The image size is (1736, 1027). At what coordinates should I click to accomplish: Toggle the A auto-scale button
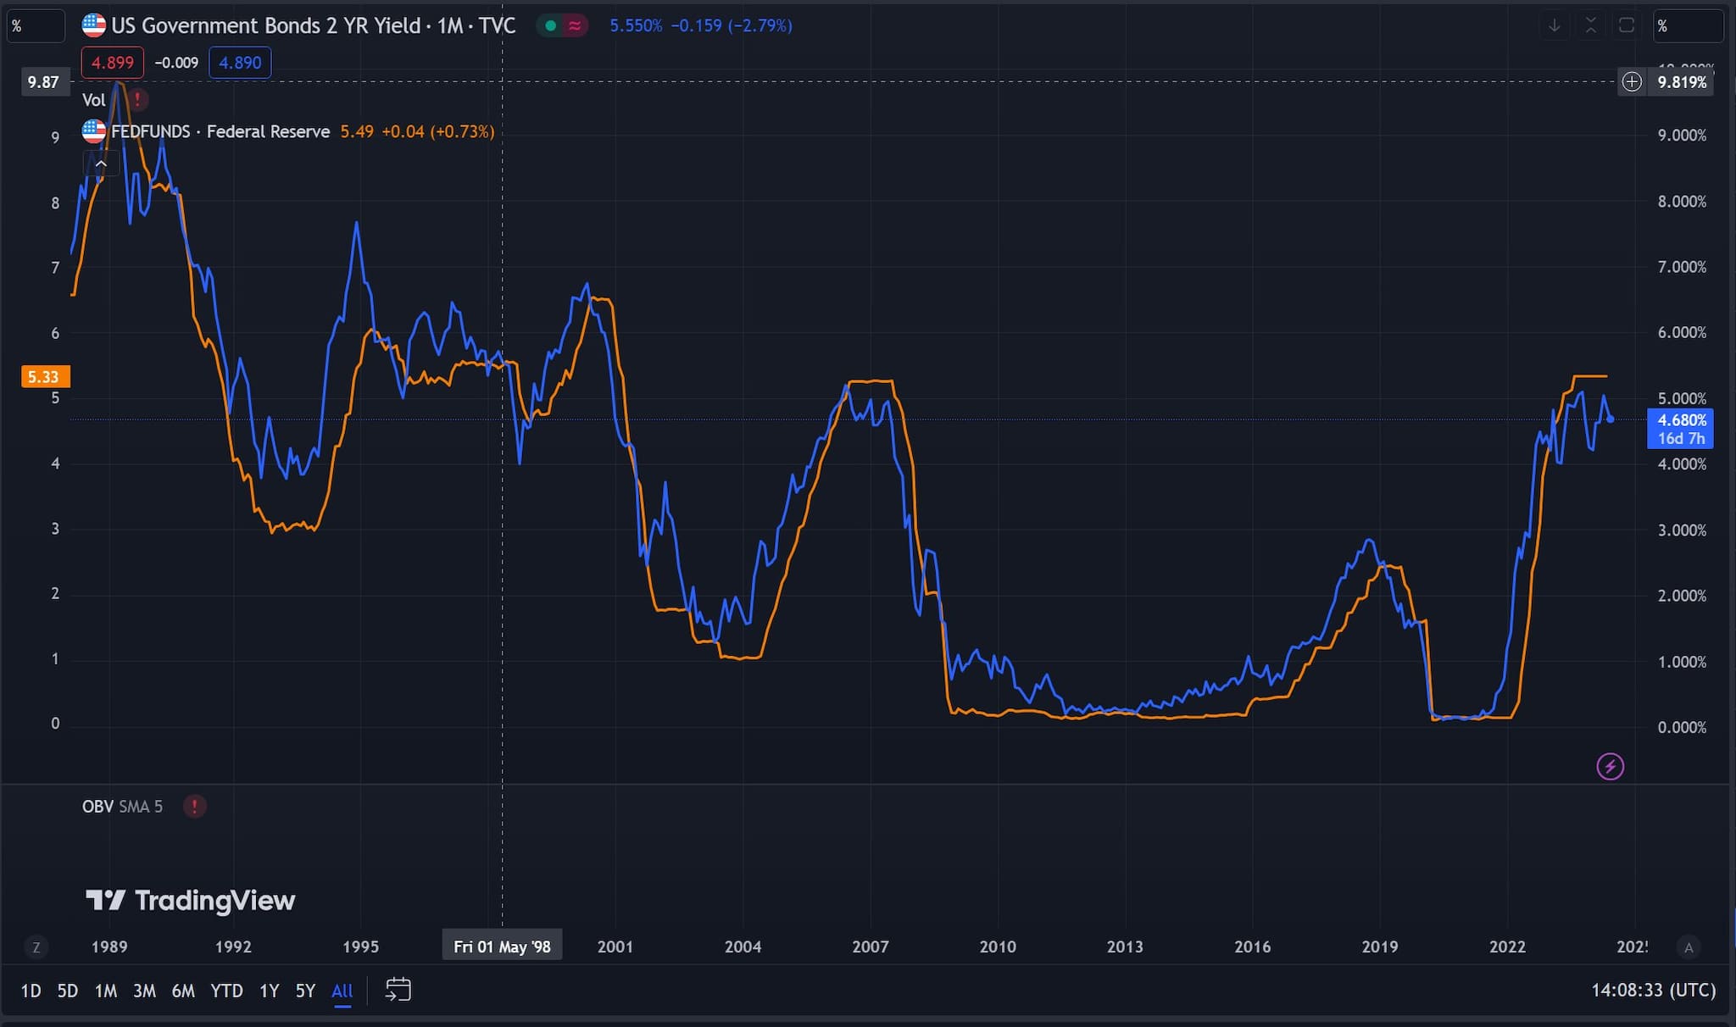[x=1689, y=947]
